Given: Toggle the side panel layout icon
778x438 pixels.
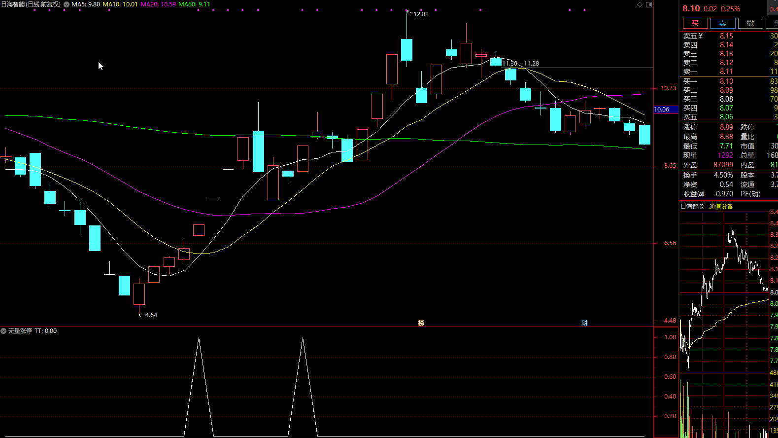Looking at the screenshot, I should click(x=649, y=4).
